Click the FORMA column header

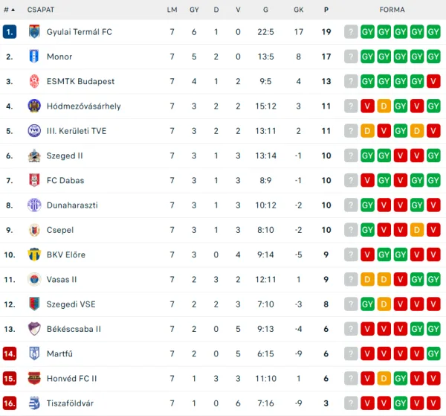coord(392,10)
